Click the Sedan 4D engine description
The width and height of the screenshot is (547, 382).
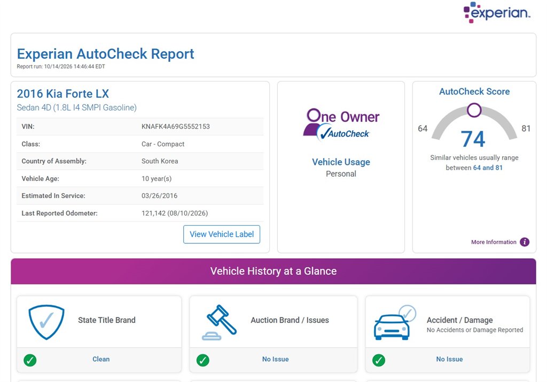pos(77,108)
